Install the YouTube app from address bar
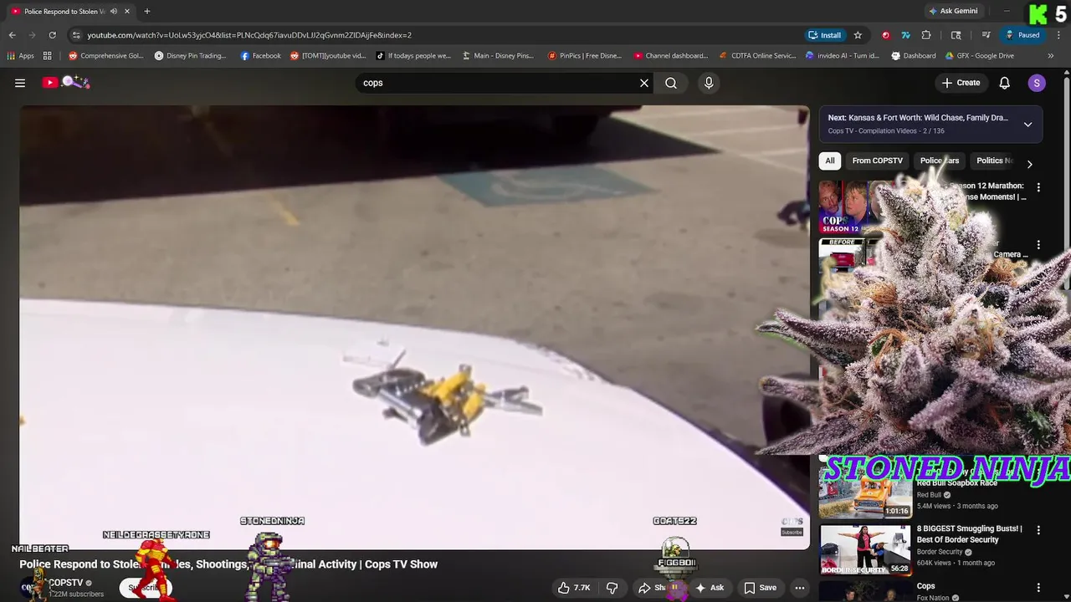 point(824,35)
